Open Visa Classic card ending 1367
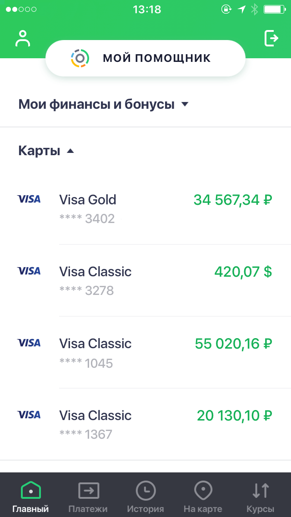 [145, 423]
